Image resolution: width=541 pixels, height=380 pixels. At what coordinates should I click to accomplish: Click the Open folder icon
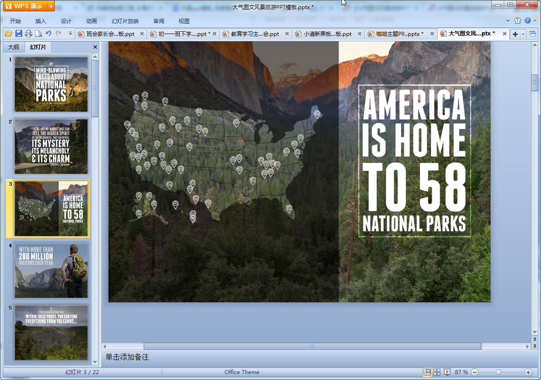pyautogui.click(x=8, y=34)
